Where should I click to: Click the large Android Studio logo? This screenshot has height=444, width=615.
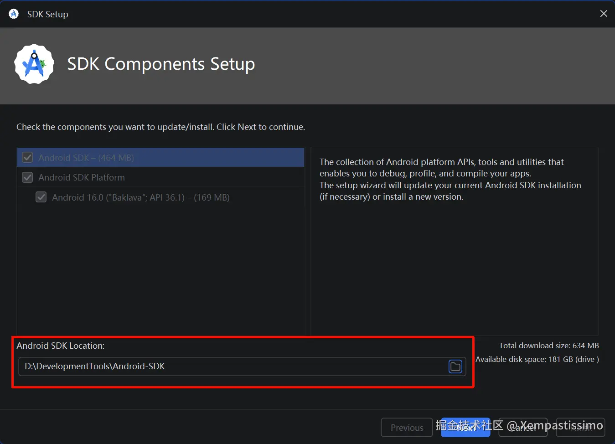(34, 64)
